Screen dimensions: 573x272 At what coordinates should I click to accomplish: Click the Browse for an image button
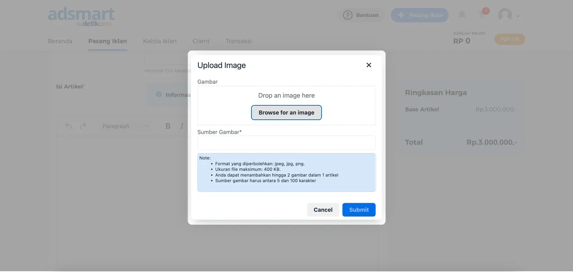286,113
